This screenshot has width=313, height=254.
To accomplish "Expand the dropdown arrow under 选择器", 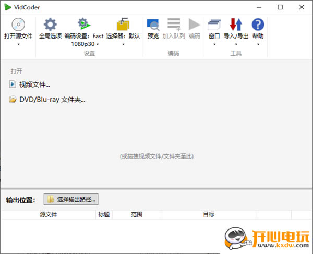I will coord(123,44).
